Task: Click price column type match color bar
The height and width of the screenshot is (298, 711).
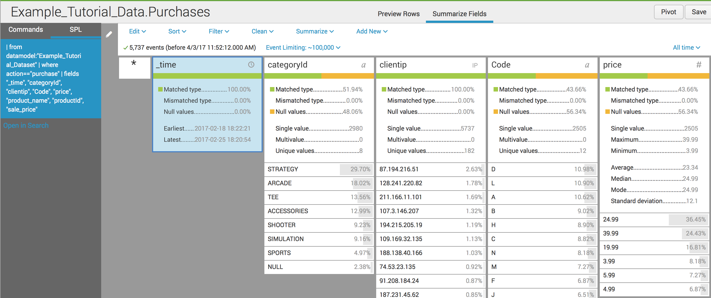Action: [654, 76]
